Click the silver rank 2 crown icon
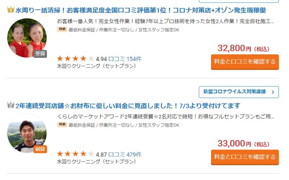This screenshot has width=289, height=180. click(10, 105)
